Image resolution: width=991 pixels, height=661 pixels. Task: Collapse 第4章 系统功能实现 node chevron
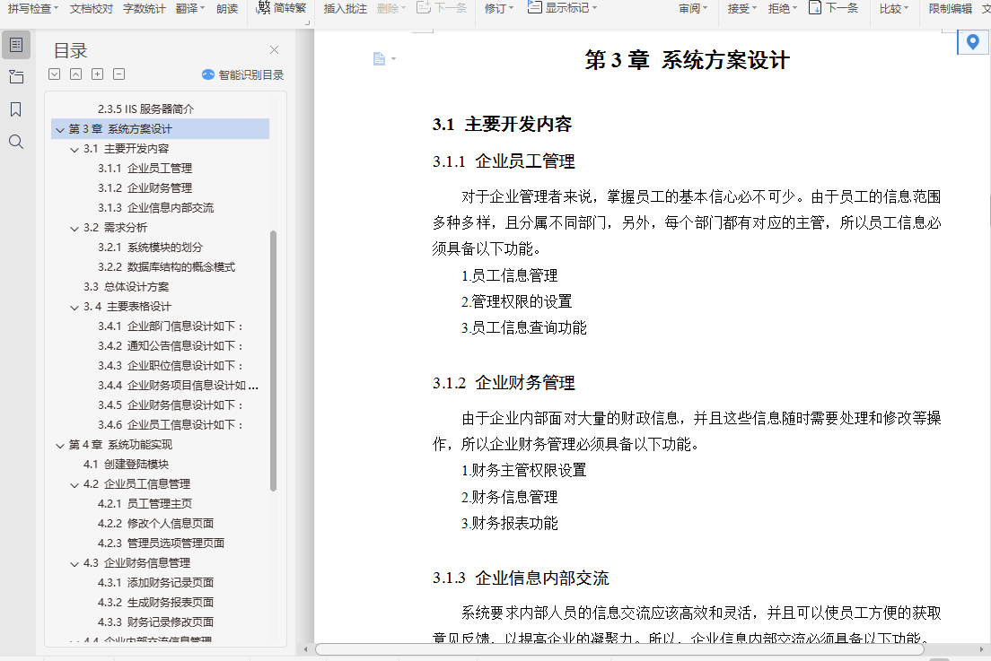pyautogui.click(x=60, y=445)
